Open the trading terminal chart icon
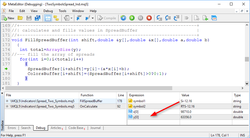 (x=214, y=18)
